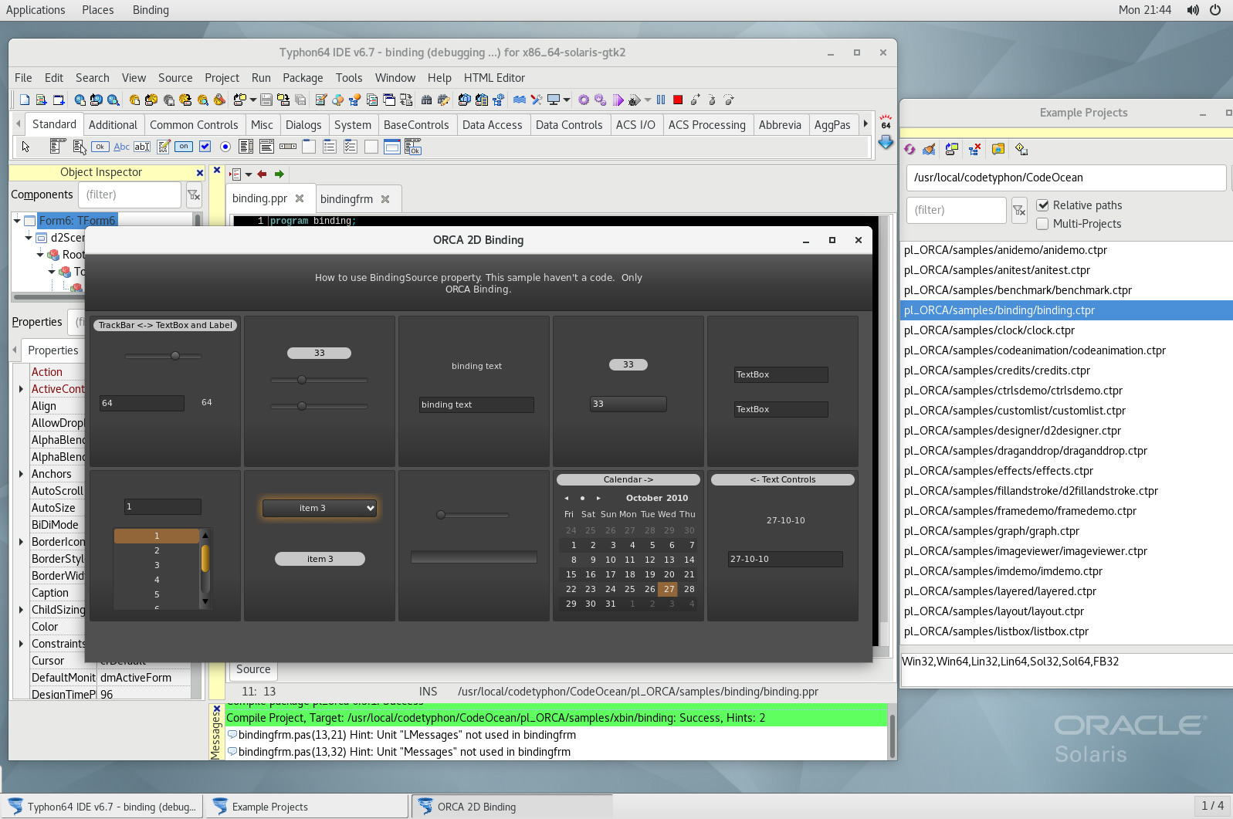Viewport: 1233px width, 819px height.
Task: Jump forward using green arrow in editor
Action: point(279,174)
